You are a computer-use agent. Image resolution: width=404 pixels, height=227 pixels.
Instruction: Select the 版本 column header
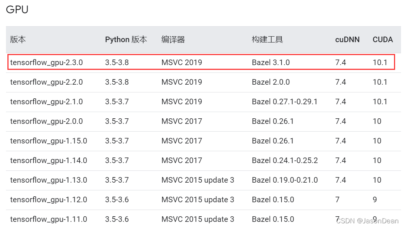click(18, 40)
